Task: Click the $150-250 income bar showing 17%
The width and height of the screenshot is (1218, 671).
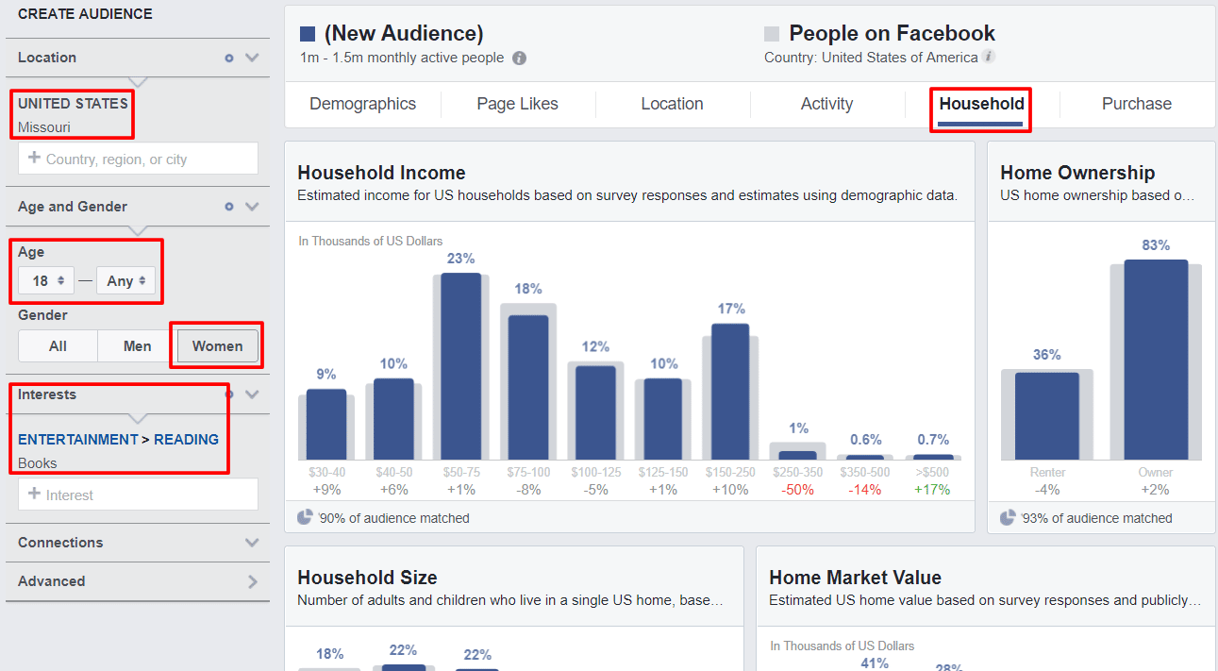Action: [730, 392]
